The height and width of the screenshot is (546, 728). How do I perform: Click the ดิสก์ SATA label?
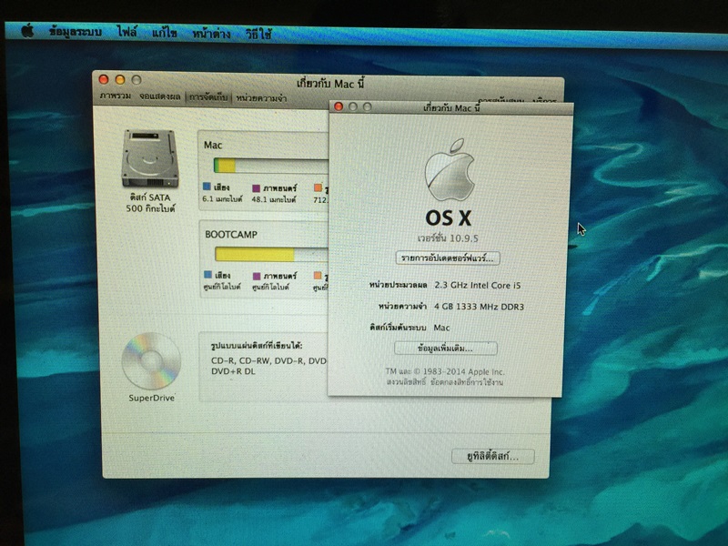(150, 197)
